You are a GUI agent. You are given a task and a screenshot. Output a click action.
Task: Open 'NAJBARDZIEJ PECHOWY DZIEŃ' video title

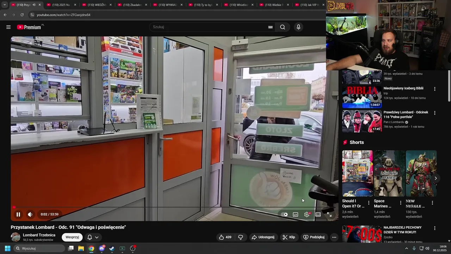tap(402, 230)
